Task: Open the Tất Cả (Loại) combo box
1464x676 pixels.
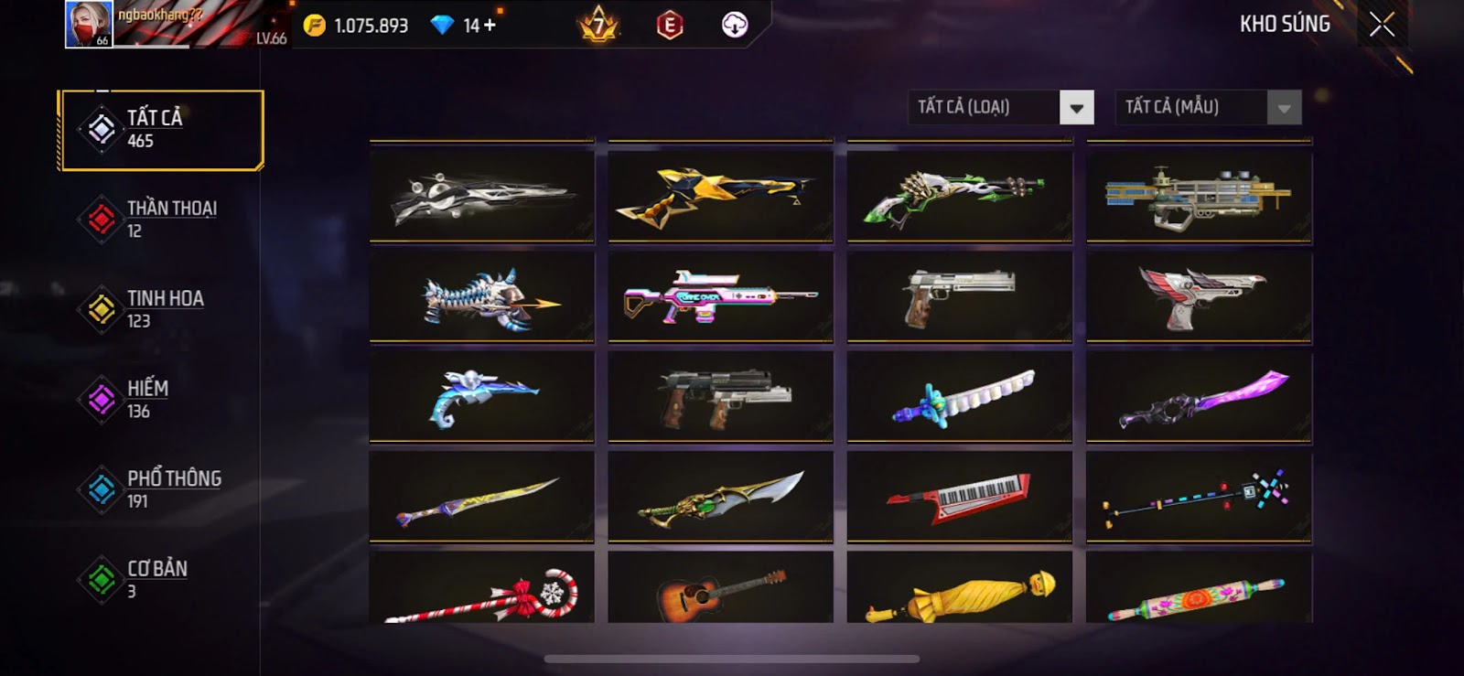Action: point(1001,108)
